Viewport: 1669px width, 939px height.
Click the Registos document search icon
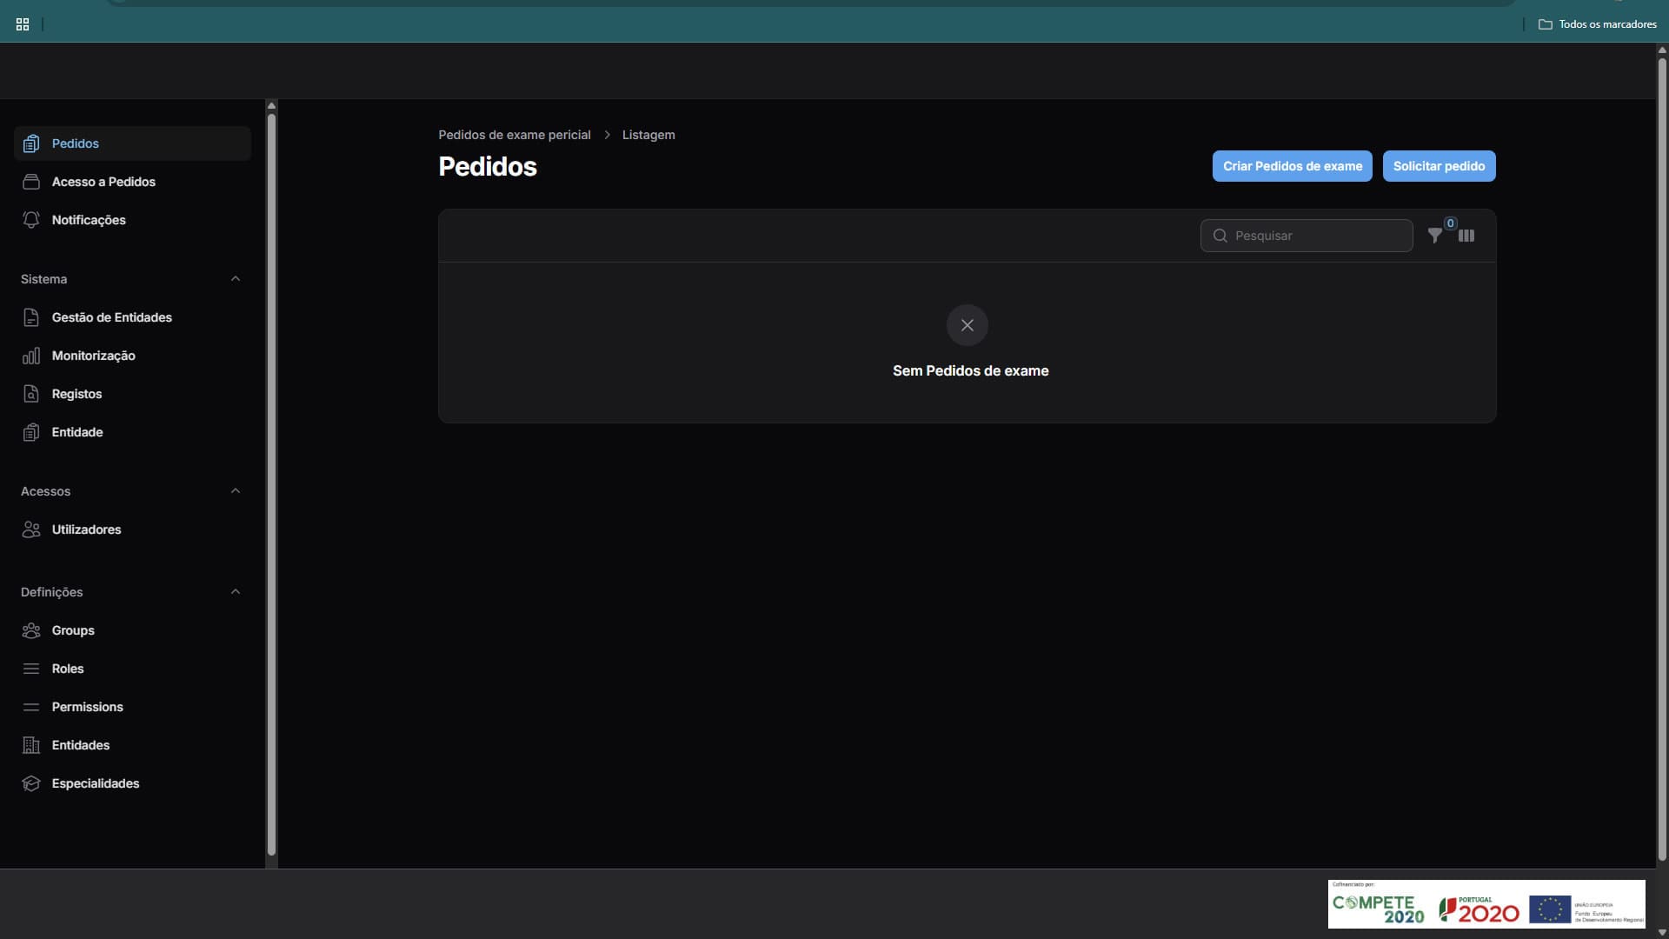(31, 394)
